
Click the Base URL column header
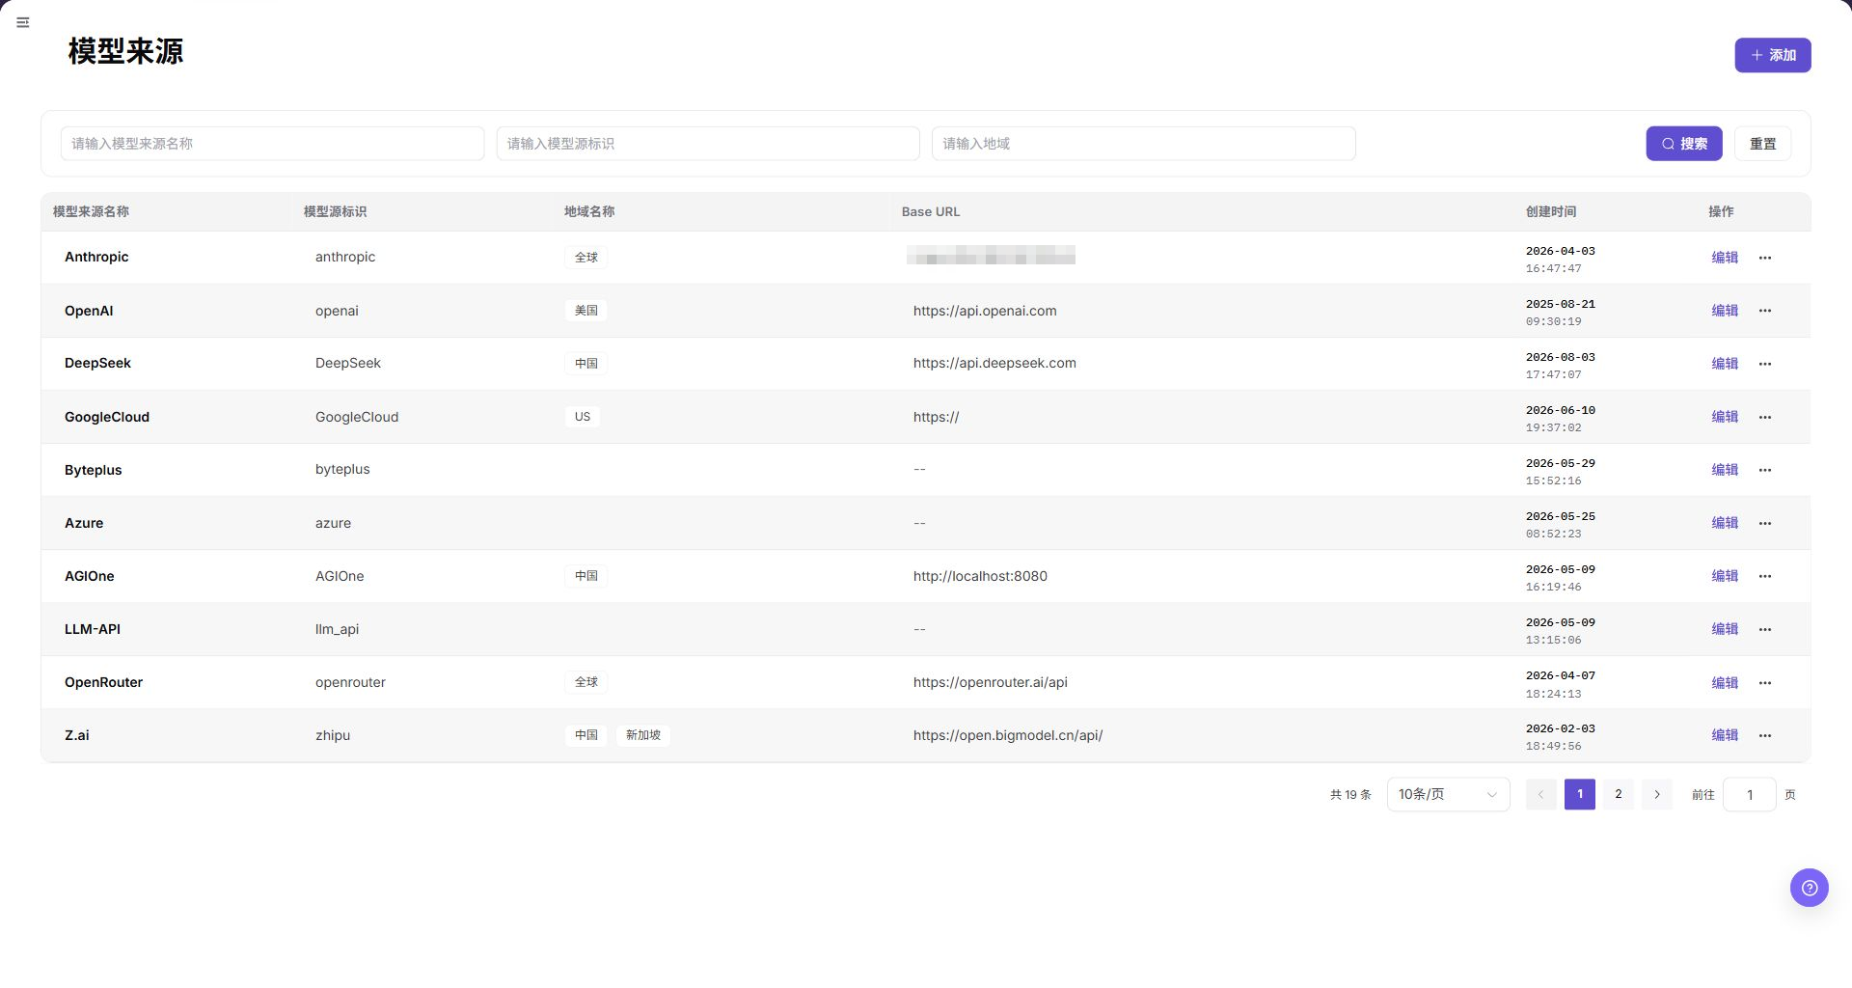[x=930, y=211]
